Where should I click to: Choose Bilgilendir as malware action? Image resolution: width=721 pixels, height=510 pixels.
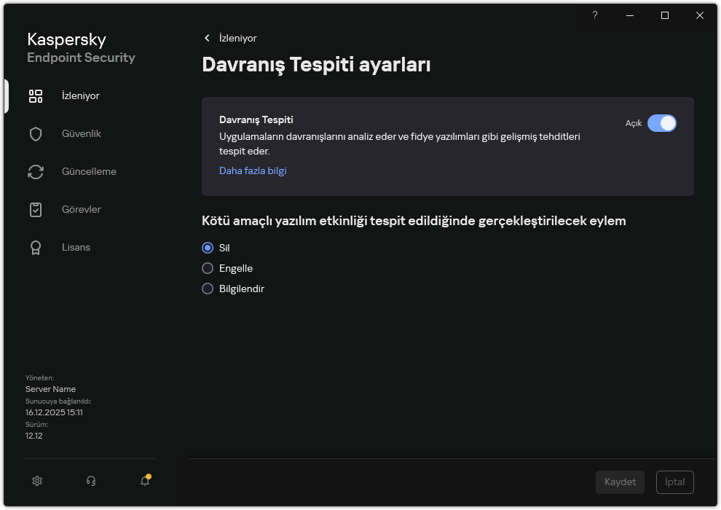208,289
